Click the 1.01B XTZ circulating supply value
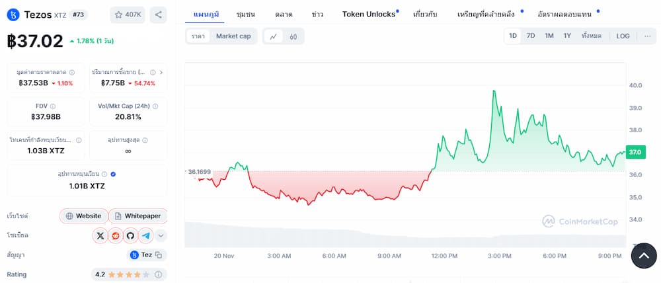Viewport: 661px width, 283px height. click(x=87, y=186)
